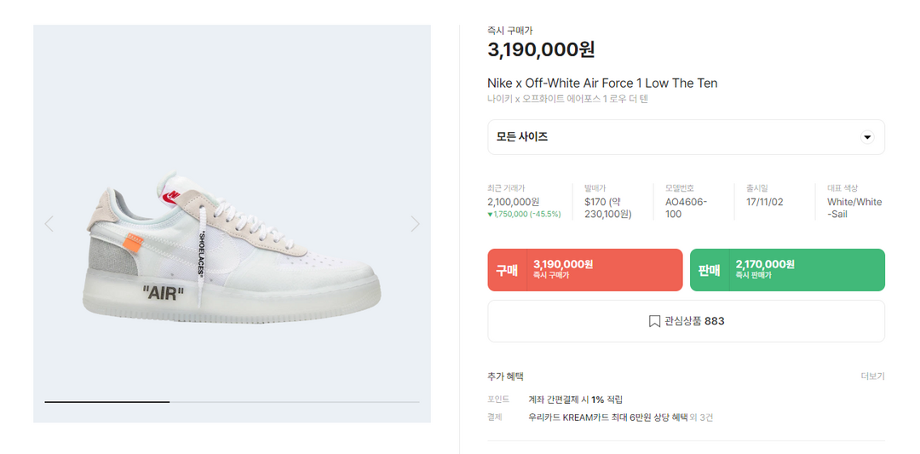This screenshot has width=920, height=454.
Task: Click the Korean product name subtitle
Action: point(567,99)
